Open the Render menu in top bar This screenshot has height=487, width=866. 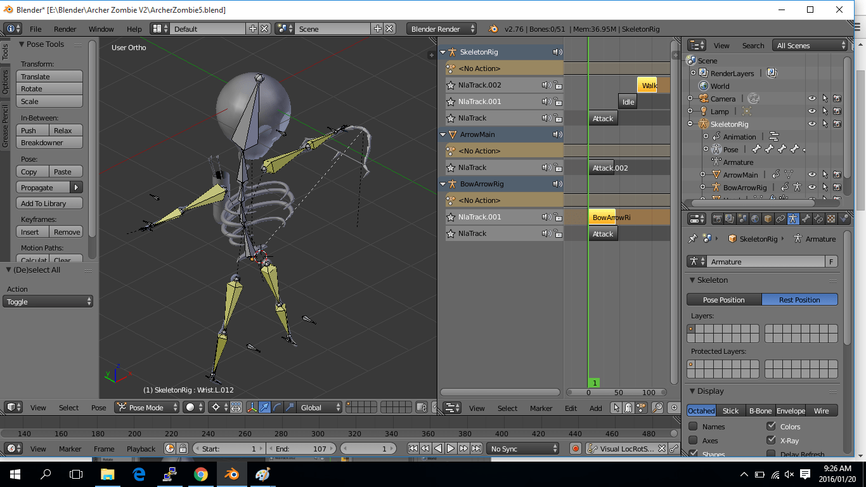click(65, 29)
